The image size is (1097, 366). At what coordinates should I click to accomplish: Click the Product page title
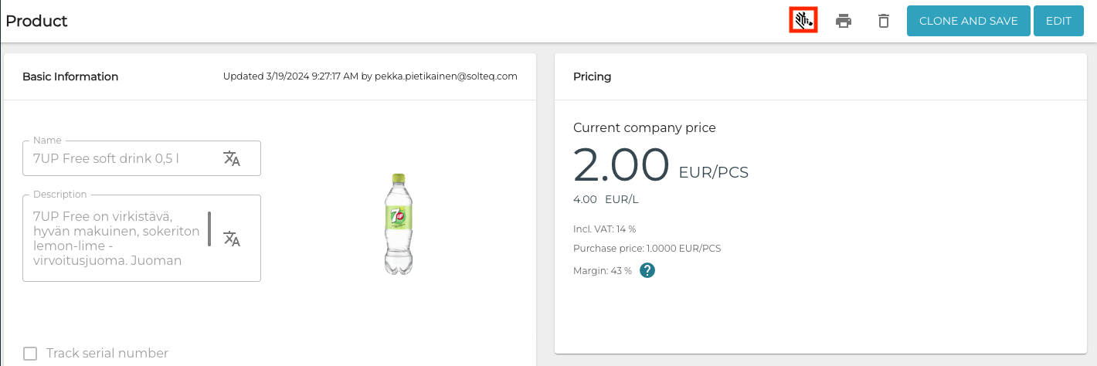pyautogui.click(x=36, y=21)
